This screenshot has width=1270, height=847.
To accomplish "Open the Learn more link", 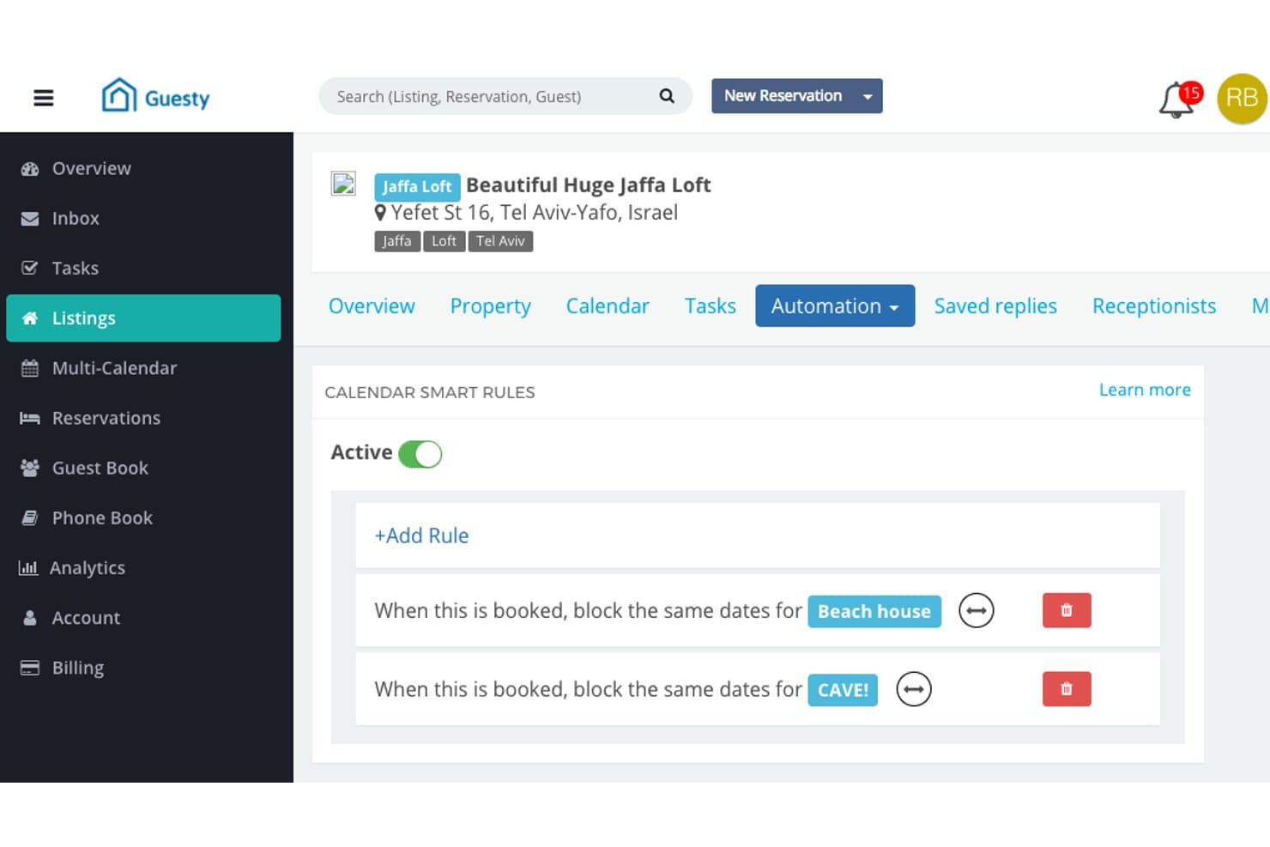I will [1145, 390].
